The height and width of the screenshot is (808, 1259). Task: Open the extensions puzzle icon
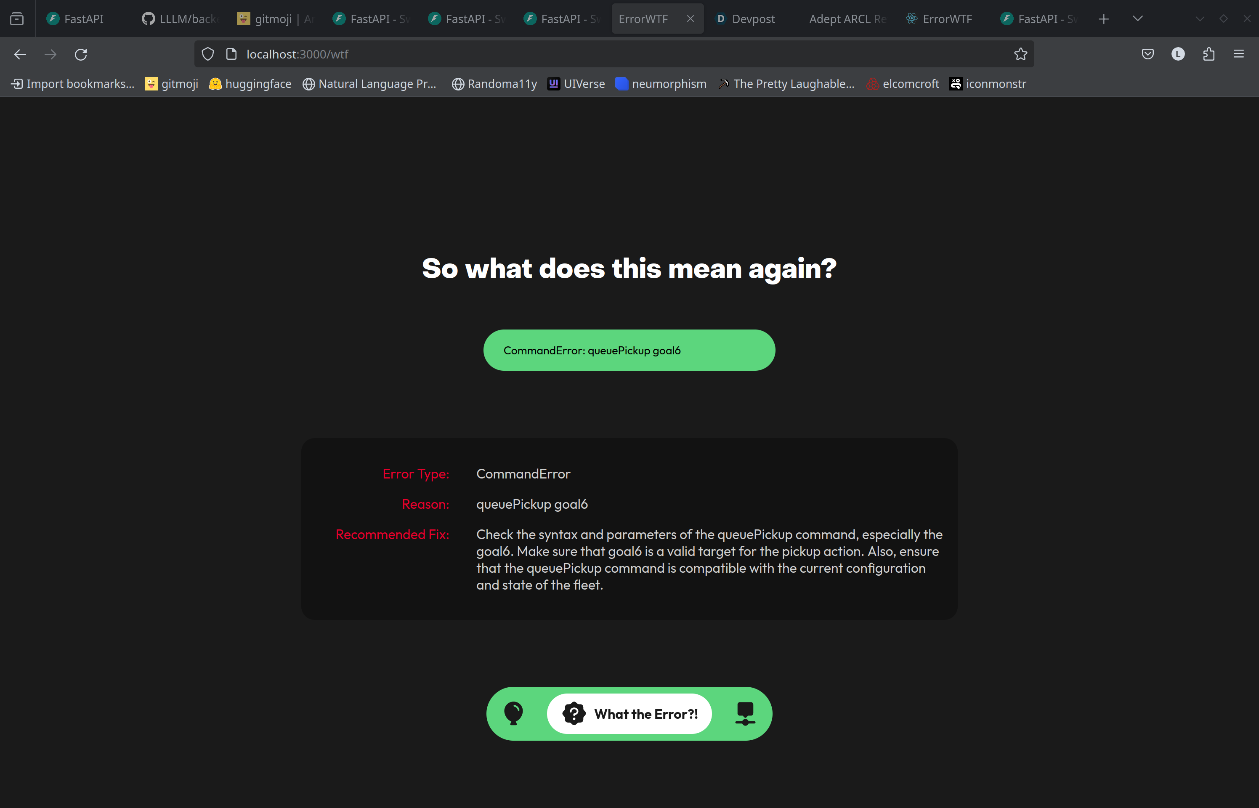pos(1209,54)
